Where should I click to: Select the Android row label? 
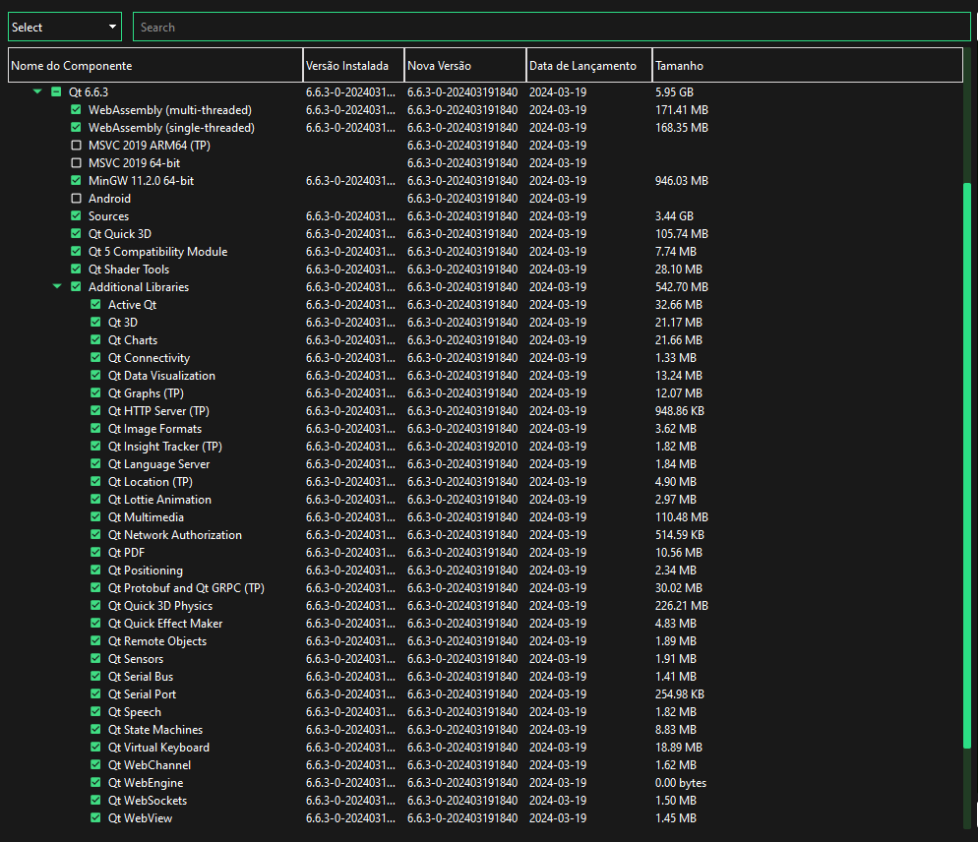110,199
